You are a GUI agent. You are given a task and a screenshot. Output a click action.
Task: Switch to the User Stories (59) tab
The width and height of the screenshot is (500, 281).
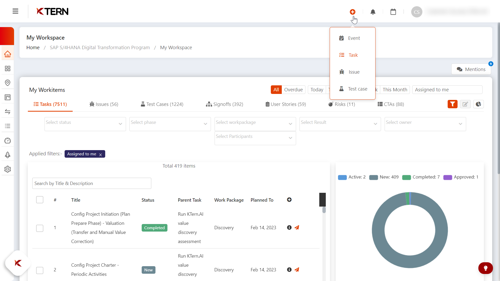pos(286,104)
